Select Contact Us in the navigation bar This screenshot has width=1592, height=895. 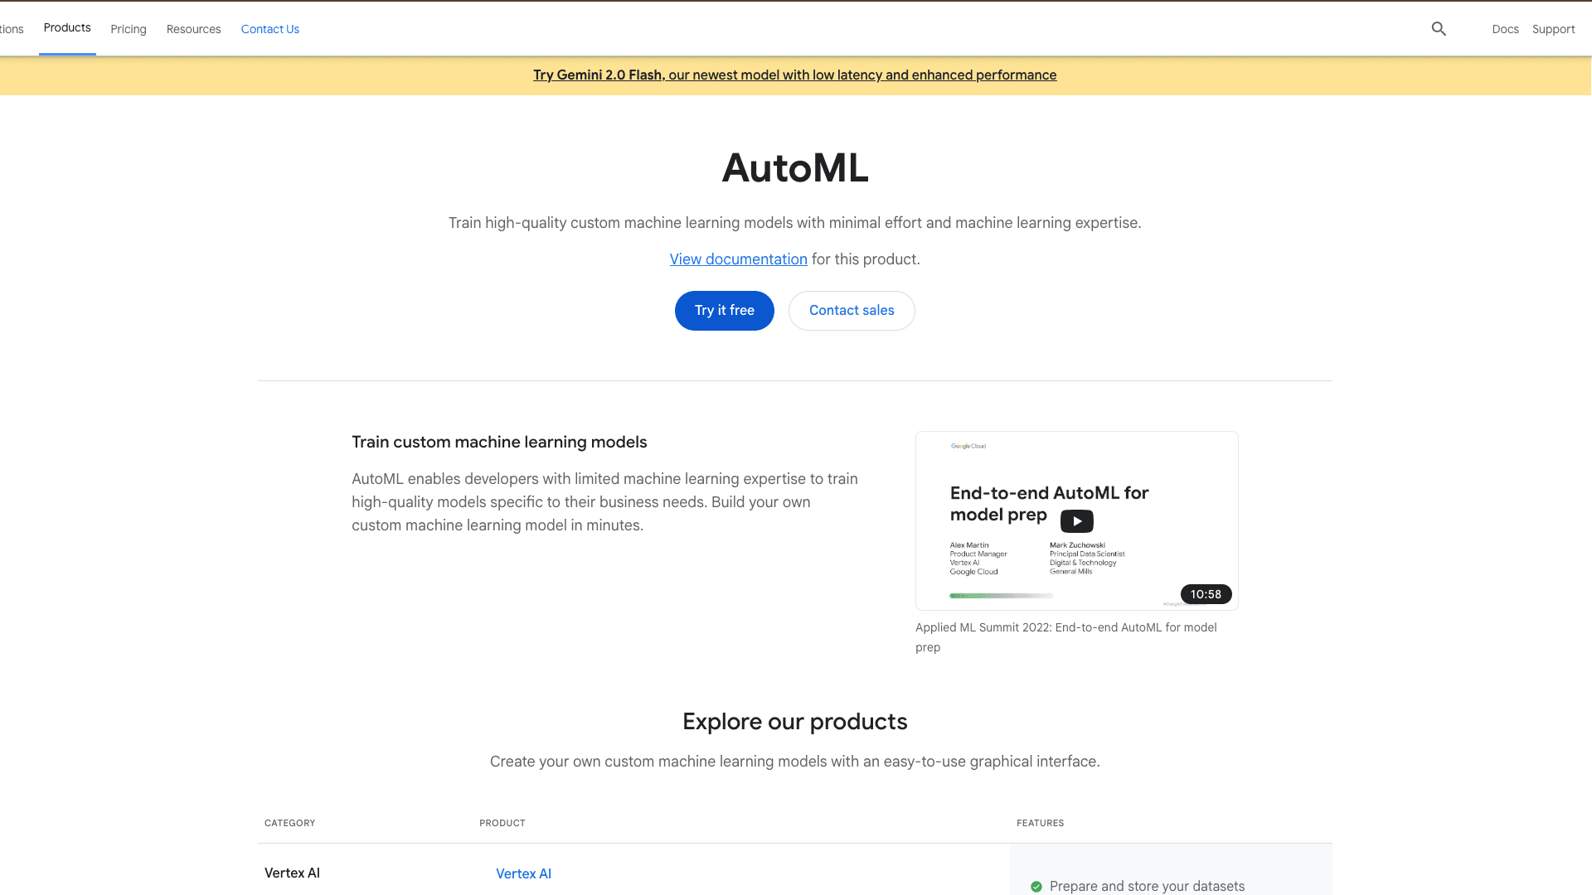(x=270, y=29)
